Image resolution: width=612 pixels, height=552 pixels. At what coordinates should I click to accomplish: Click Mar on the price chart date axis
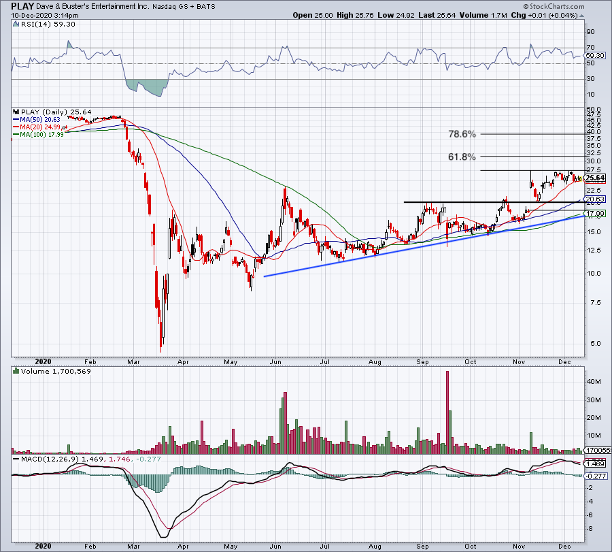coord(133,361)
